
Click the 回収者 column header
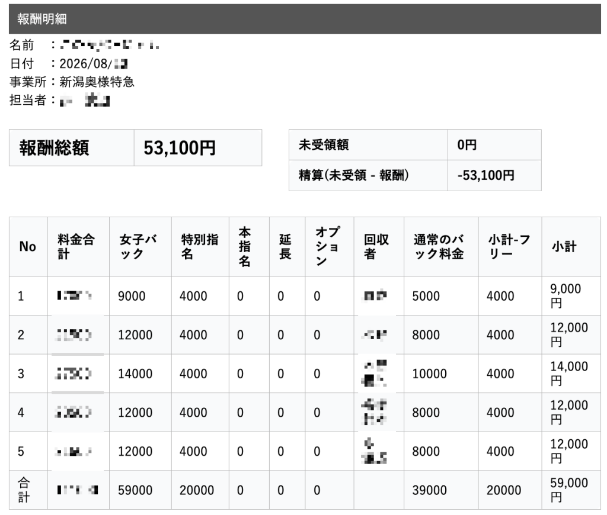click(x=379, y=247)
